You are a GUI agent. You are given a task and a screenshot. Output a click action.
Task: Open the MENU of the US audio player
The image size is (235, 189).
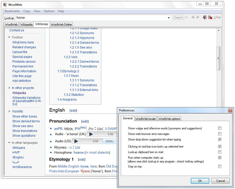(x=109, y=141)
